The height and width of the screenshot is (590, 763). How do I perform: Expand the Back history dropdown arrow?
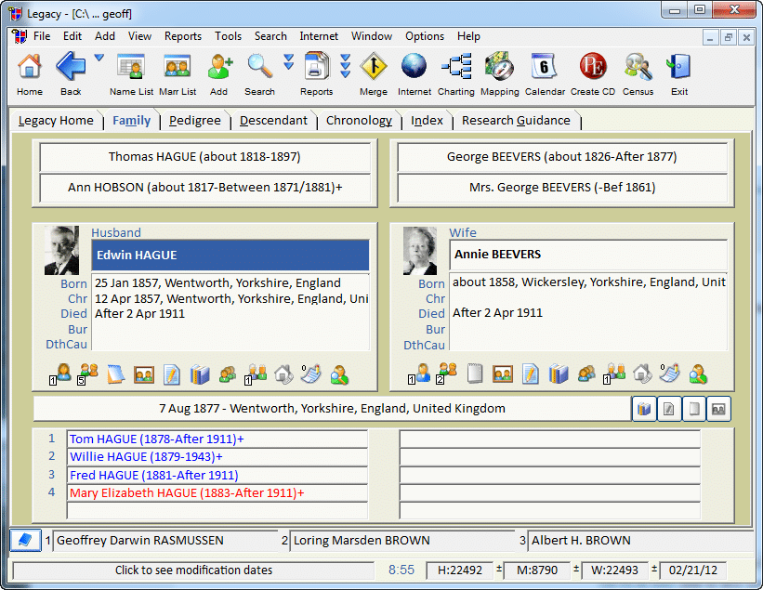point(99,58)
